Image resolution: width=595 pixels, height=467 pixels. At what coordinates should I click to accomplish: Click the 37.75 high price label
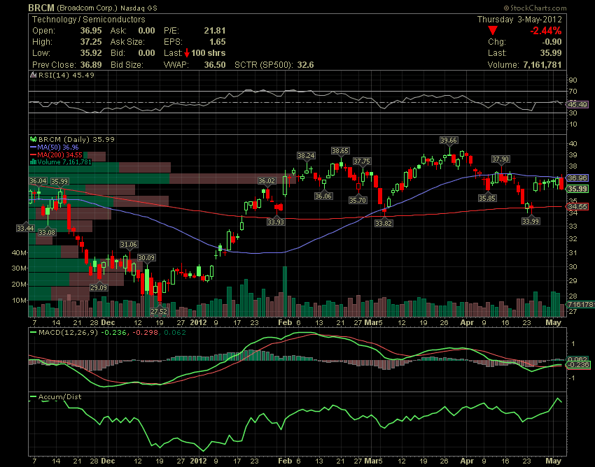pyautogui.click(x=362, y=161)
